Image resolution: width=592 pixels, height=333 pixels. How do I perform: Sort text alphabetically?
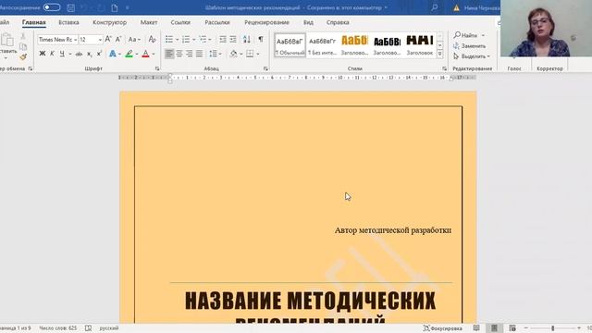point(247,39)
